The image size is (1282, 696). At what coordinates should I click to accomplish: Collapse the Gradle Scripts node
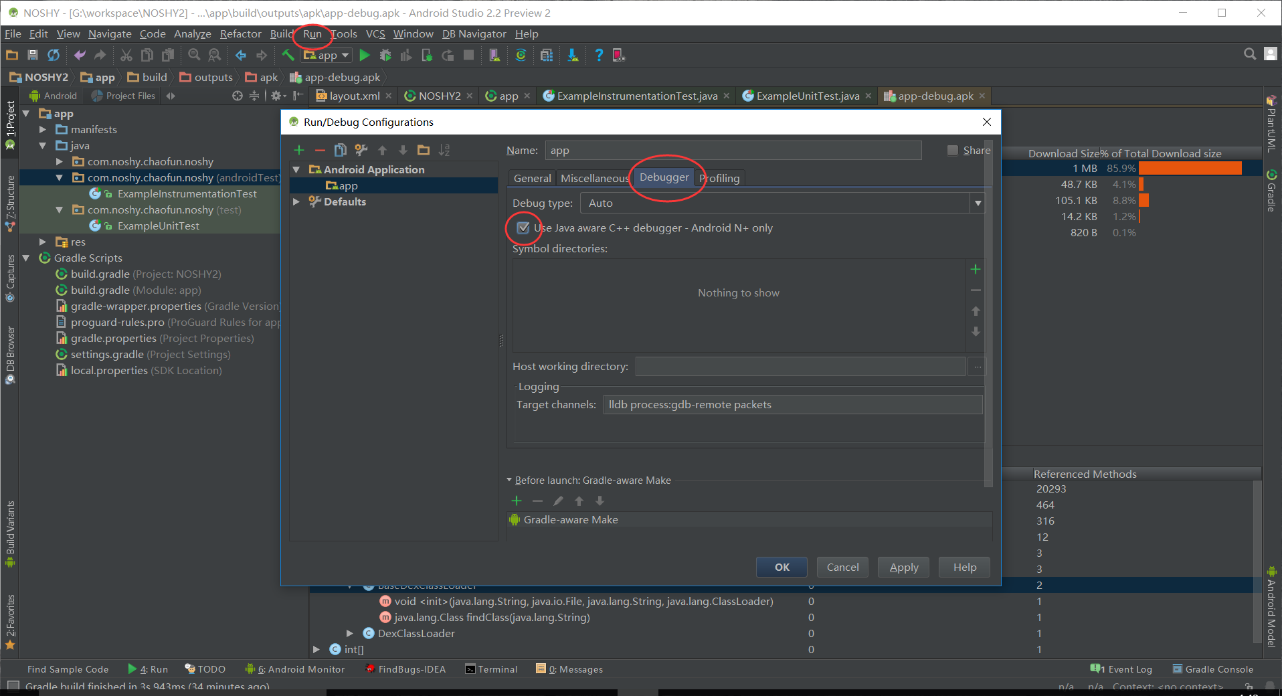tap(26, 258)
